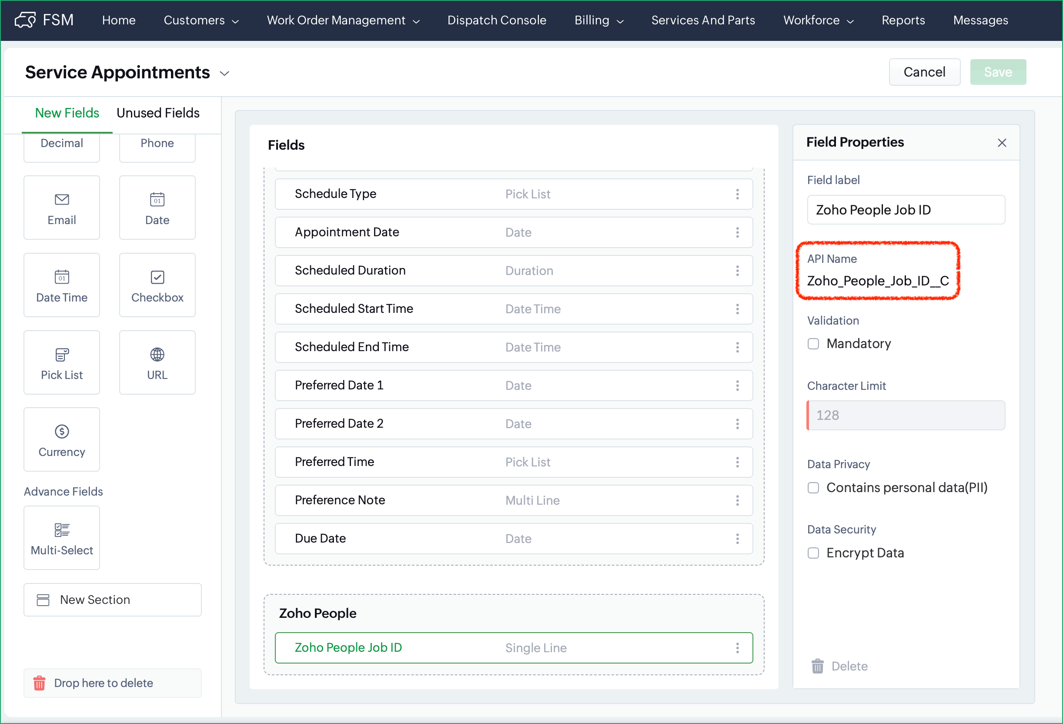Enable the Mandatory validation checkbox
This screenshot has height=724, width=1063.
[x=813, y=344]
